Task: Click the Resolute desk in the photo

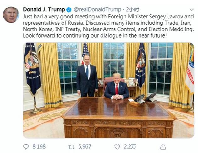Action: [118, 117]
